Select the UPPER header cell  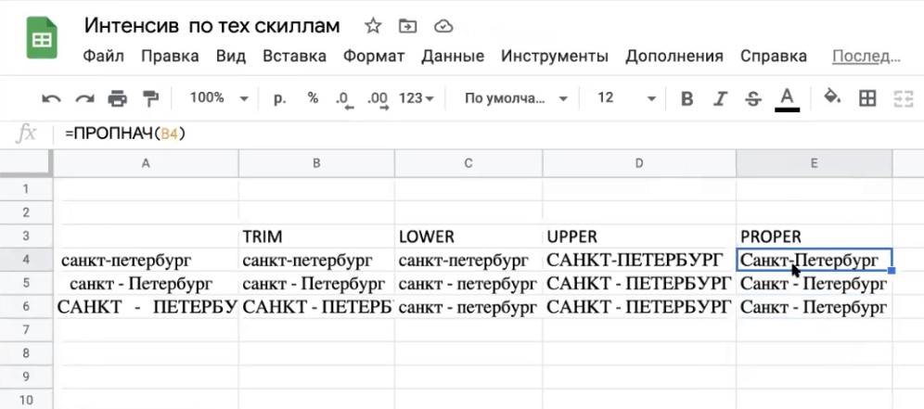[x=639, y=236]
